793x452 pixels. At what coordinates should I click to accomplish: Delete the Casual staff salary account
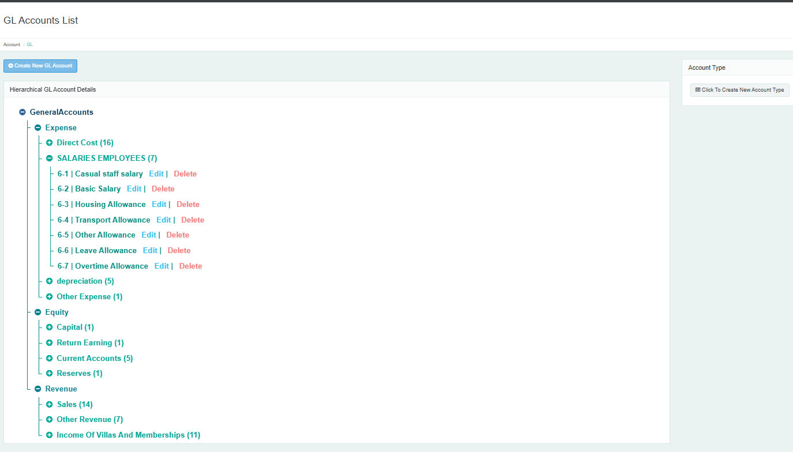pyautogui.click(x=185, y=174)
